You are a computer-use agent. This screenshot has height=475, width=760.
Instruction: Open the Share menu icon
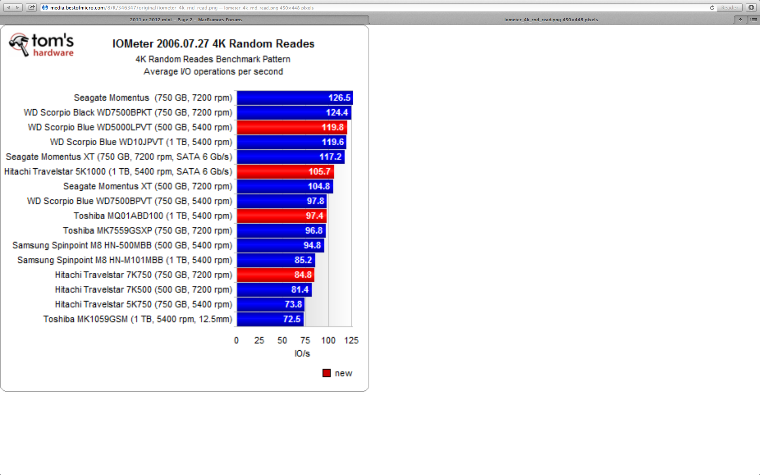[x=31, y=8]
